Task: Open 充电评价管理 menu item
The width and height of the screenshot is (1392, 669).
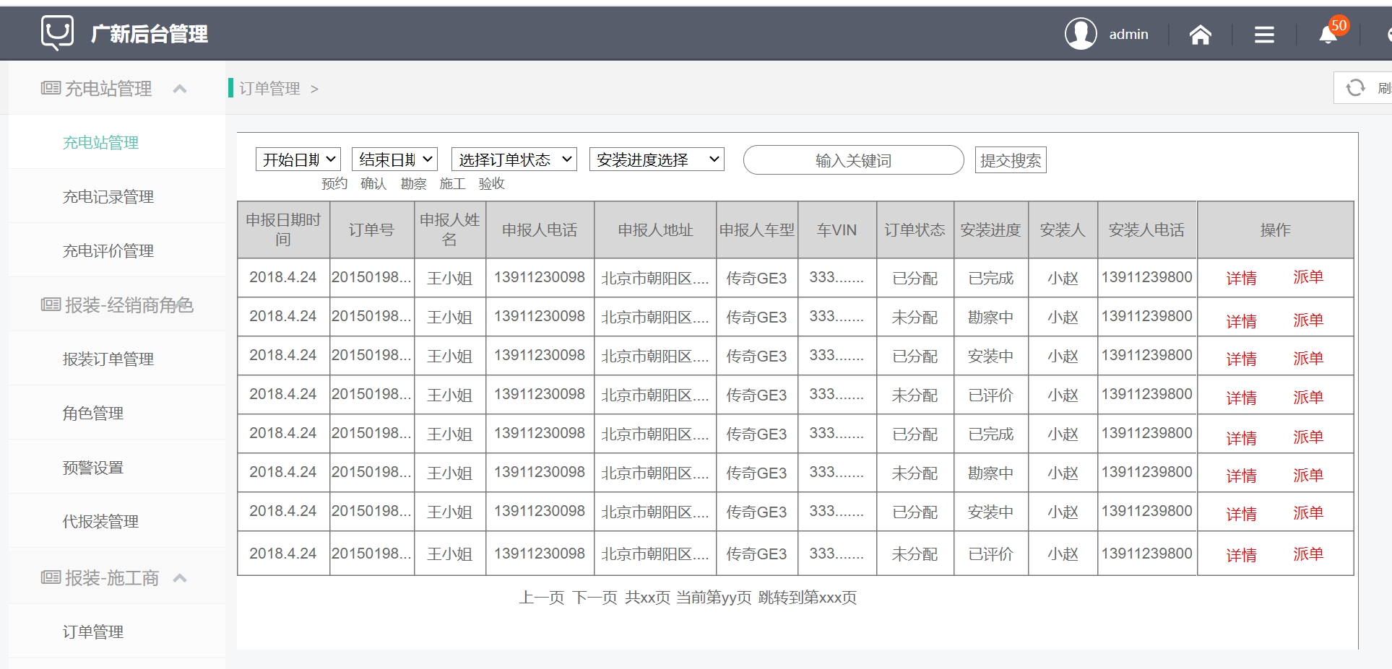Action: tap(108, 250)
